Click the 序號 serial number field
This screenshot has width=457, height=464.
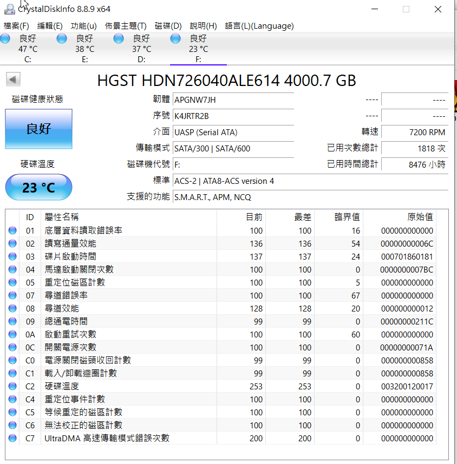[233, 116]
